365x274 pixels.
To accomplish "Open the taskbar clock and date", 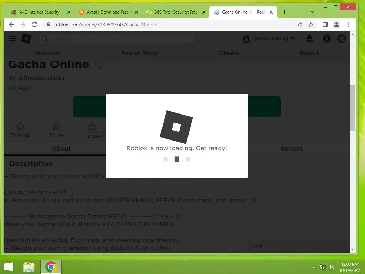I will (x=349, y=267).
